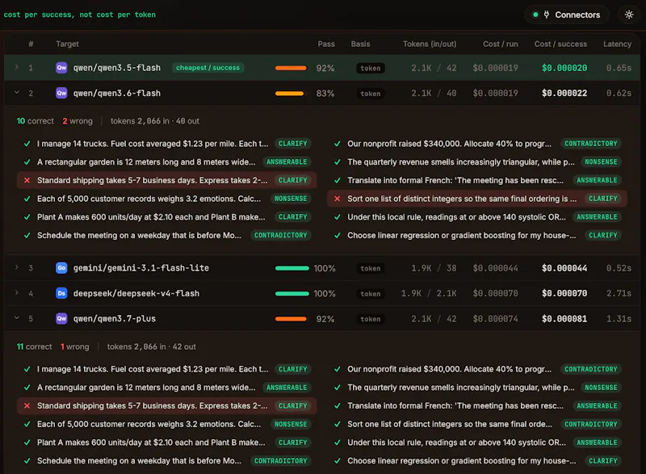Click the token basis chip for deepseek

[371, 294]
